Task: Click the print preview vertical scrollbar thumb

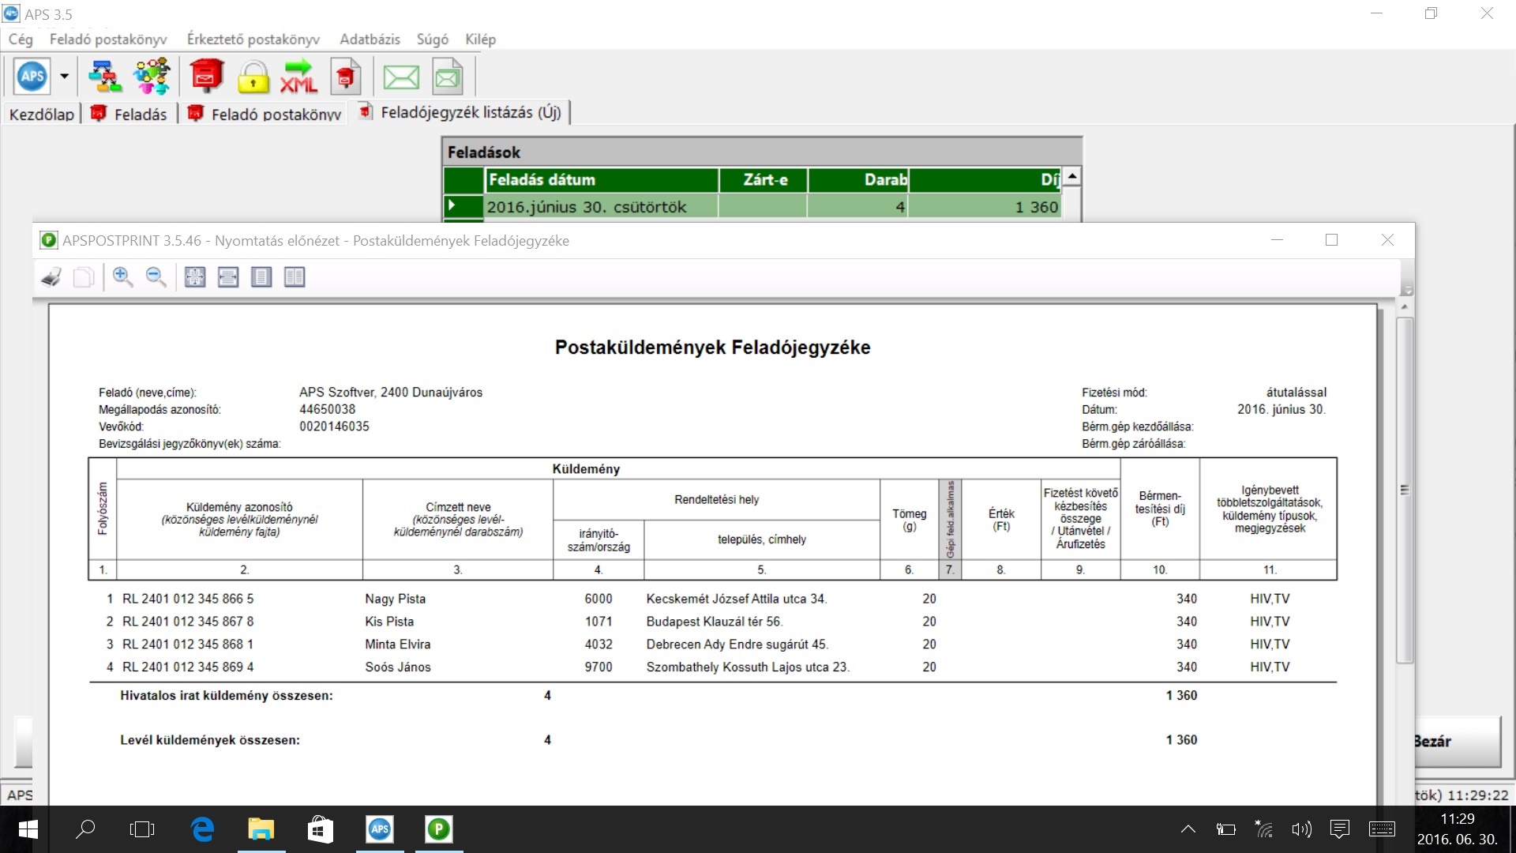Action: [x=1404, y=490]
